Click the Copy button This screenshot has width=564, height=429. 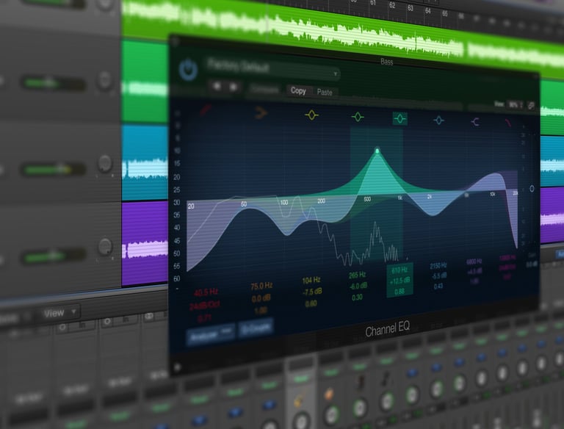click(x=298, y=91)
